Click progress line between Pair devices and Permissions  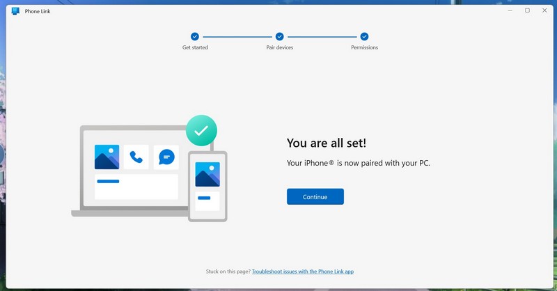pyautogui.click(x=322, y=36)
